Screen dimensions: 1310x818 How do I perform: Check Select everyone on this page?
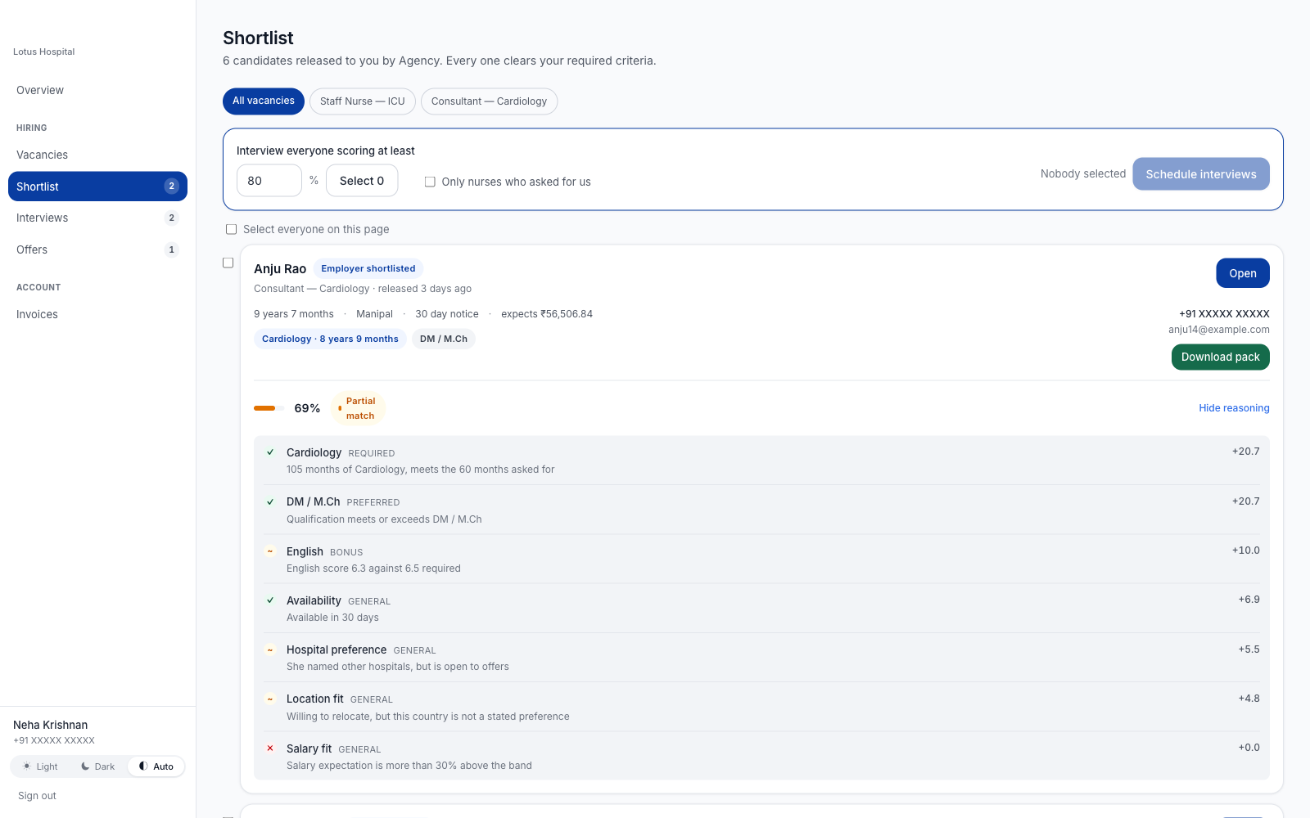(x=232, y=230)
